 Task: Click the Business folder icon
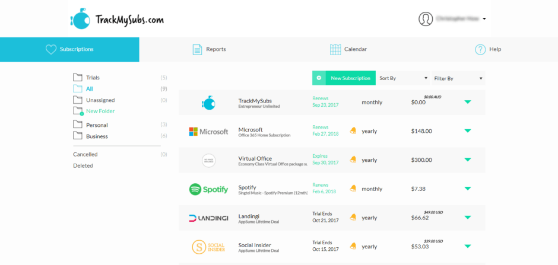point(78,136)
